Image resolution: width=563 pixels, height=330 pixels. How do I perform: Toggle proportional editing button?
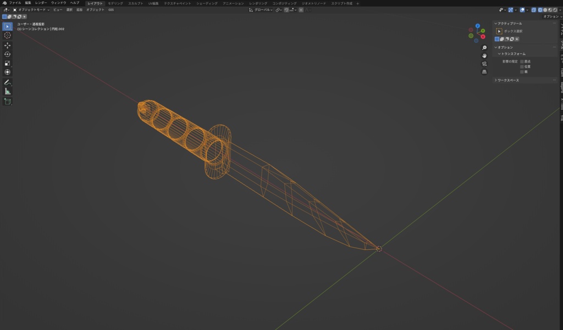(301, 10)
